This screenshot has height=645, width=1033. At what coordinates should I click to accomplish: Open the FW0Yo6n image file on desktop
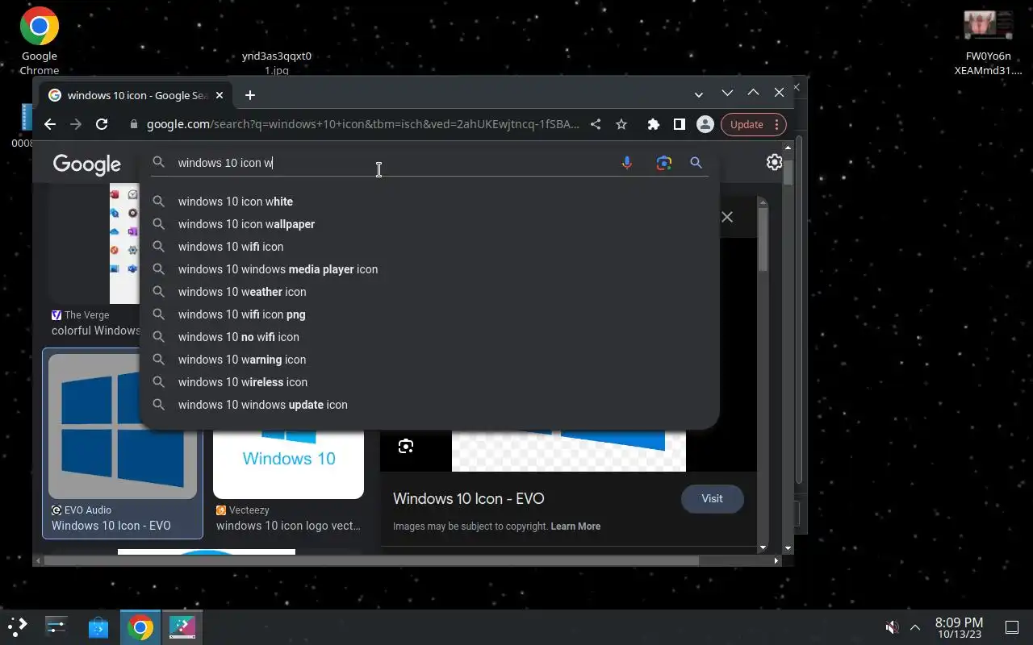[988, 44]
